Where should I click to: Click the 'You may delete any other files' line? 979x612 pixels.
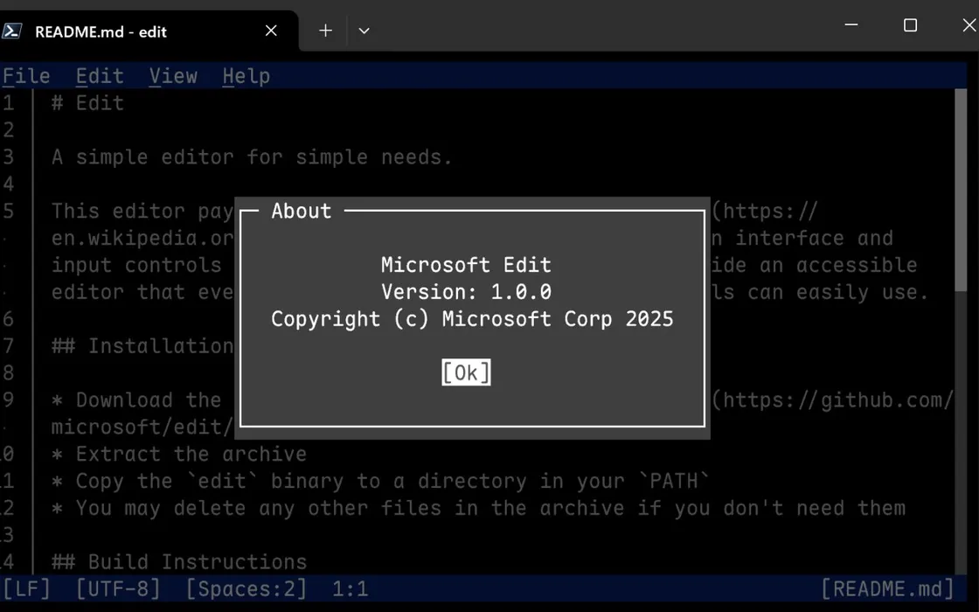(478, 508)
